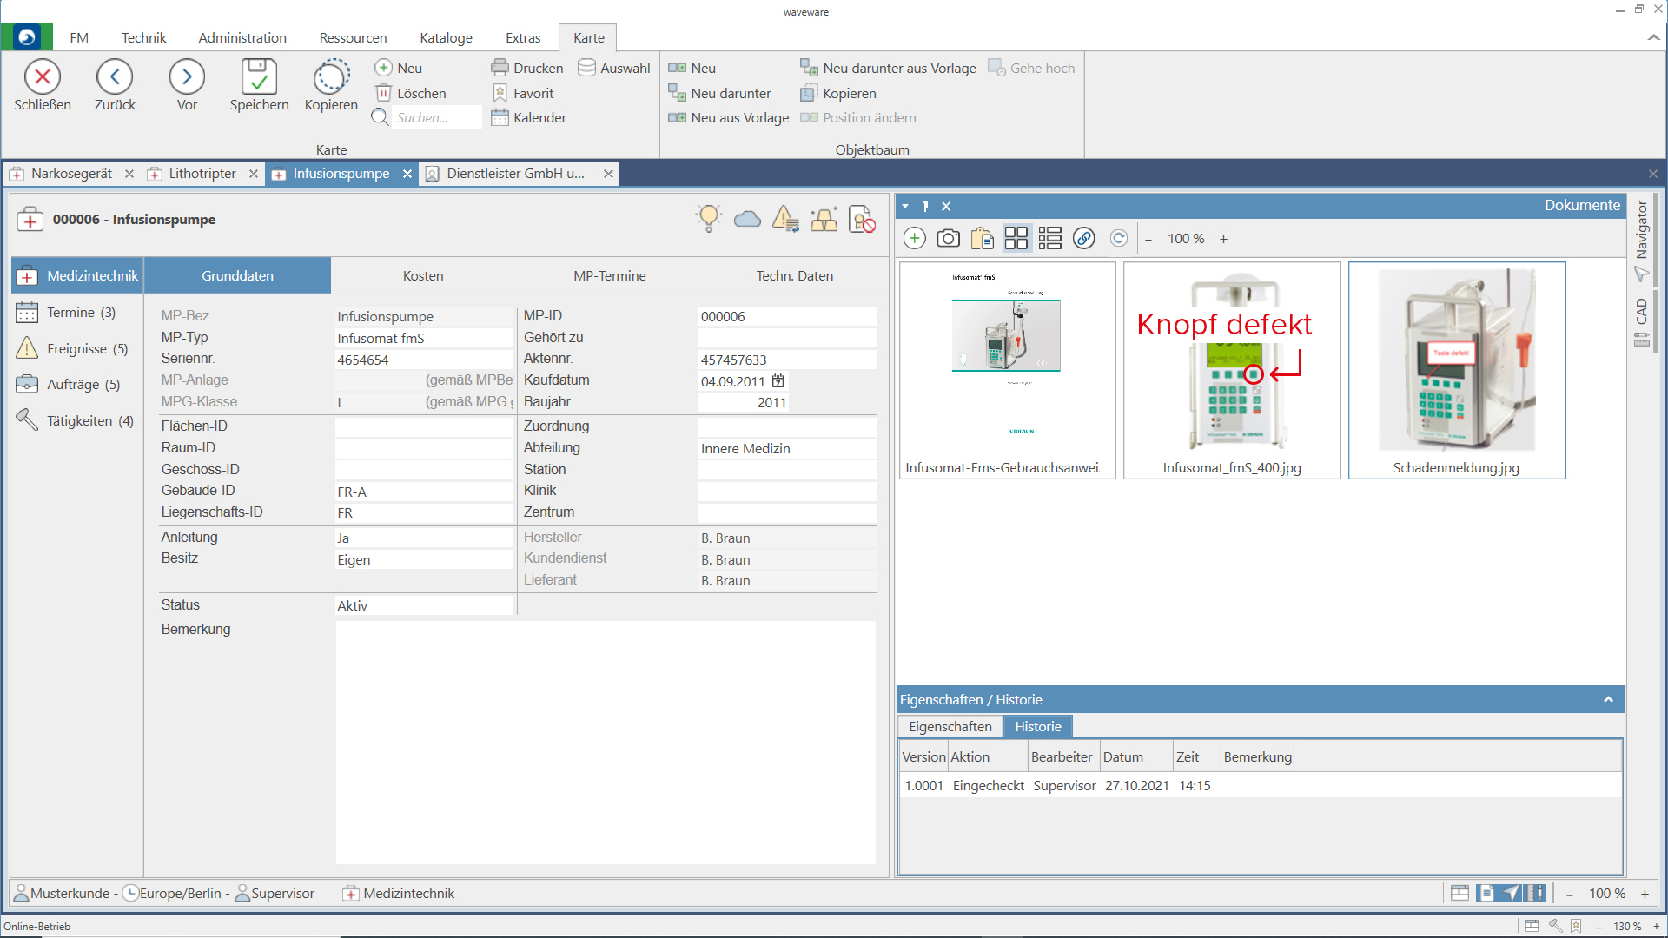Increase documents zoom with plus button
This screenshot has height=938, width=1668.
click(x=1223, y=239)
